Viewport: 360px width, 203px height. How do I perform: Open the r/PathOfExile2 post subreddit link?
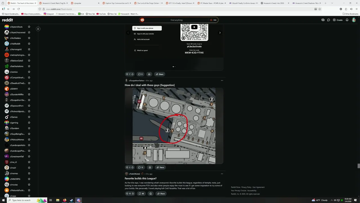click(x=134, y=174)
